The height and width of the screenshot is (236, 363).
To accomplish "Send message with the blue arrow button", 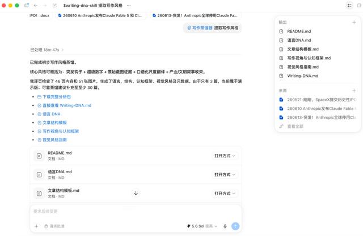I will click(x=235, y=226).
